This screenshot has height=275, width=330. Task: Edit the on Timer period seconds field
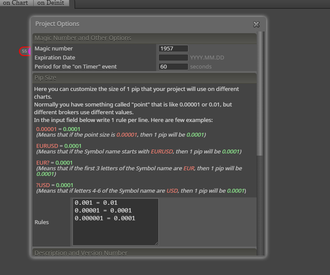tap(173, 67)
